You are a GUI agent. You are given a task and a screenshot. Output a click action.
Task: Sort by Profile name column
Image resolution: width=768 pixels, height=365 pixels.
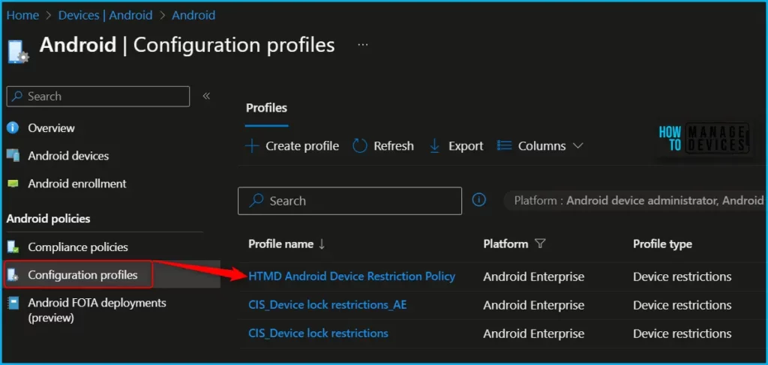coord(280,244)
